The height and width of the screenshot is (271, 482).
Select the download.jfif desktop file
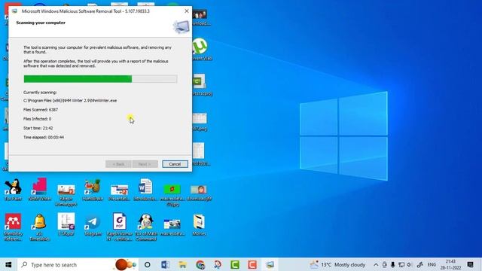click(x=199, y=193)
